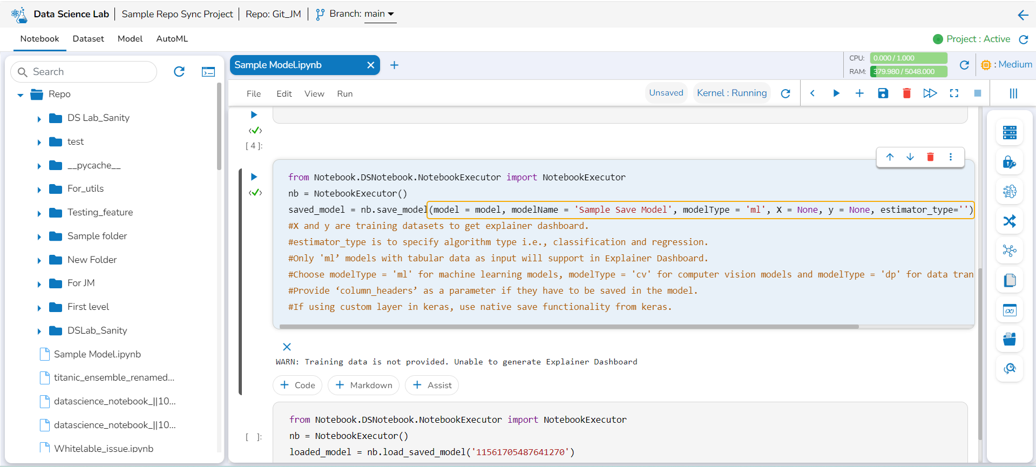Open the terminal icon beside search

tap(208, 72)
